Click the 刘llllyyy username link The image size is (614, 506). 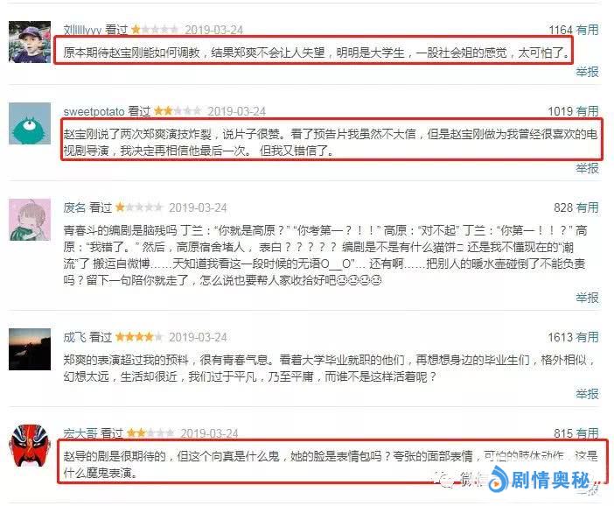pos(82,30)
